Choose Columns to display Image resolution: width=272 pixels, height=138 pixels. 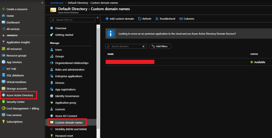[x=187, y=19]
